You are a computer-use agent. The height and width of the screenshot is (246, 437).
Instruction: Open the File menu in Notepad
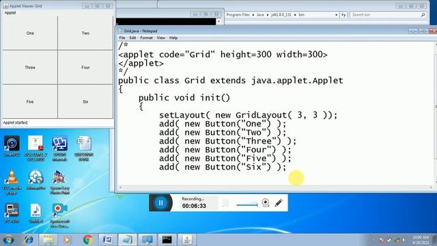tap(122, 38)
